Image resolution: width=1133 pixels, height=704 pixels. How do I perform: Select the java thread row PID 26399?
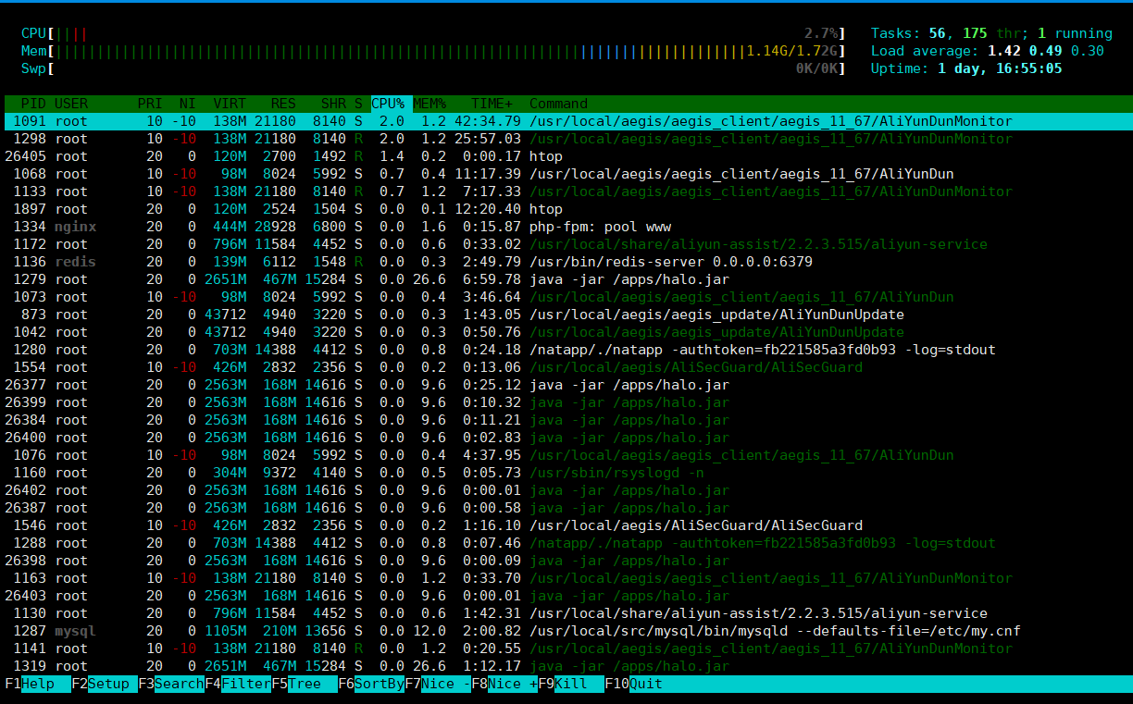coord(566,402)
